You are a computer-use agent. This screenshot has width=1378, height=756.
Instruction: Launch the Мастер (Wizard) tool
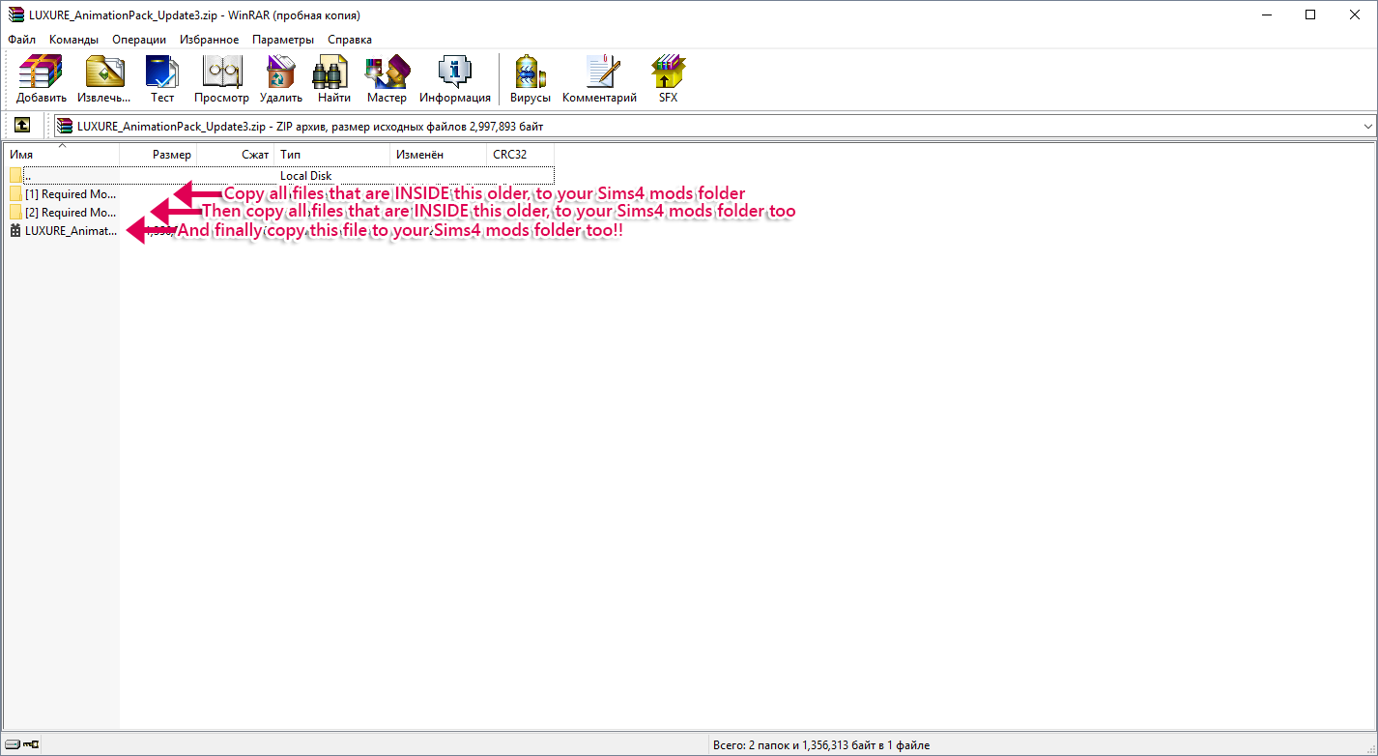point(387,79)
